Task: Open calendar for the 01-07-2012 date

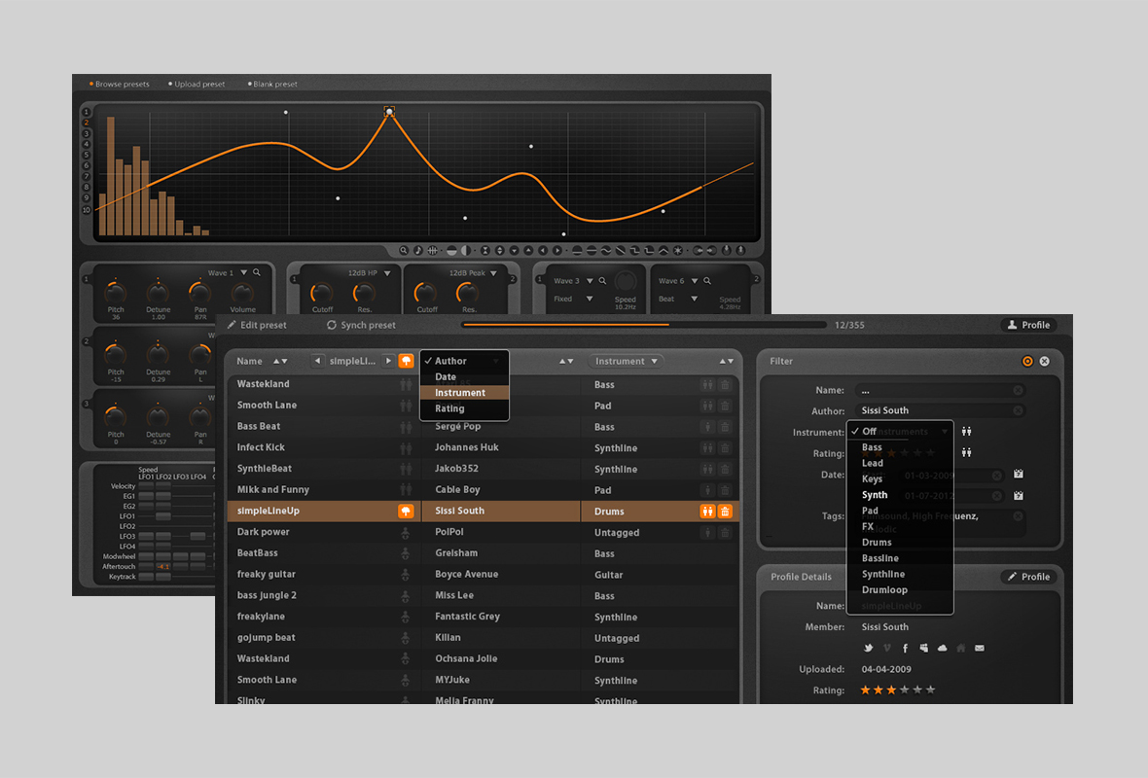Action: pyautogui.click(x=1019, y=496)
